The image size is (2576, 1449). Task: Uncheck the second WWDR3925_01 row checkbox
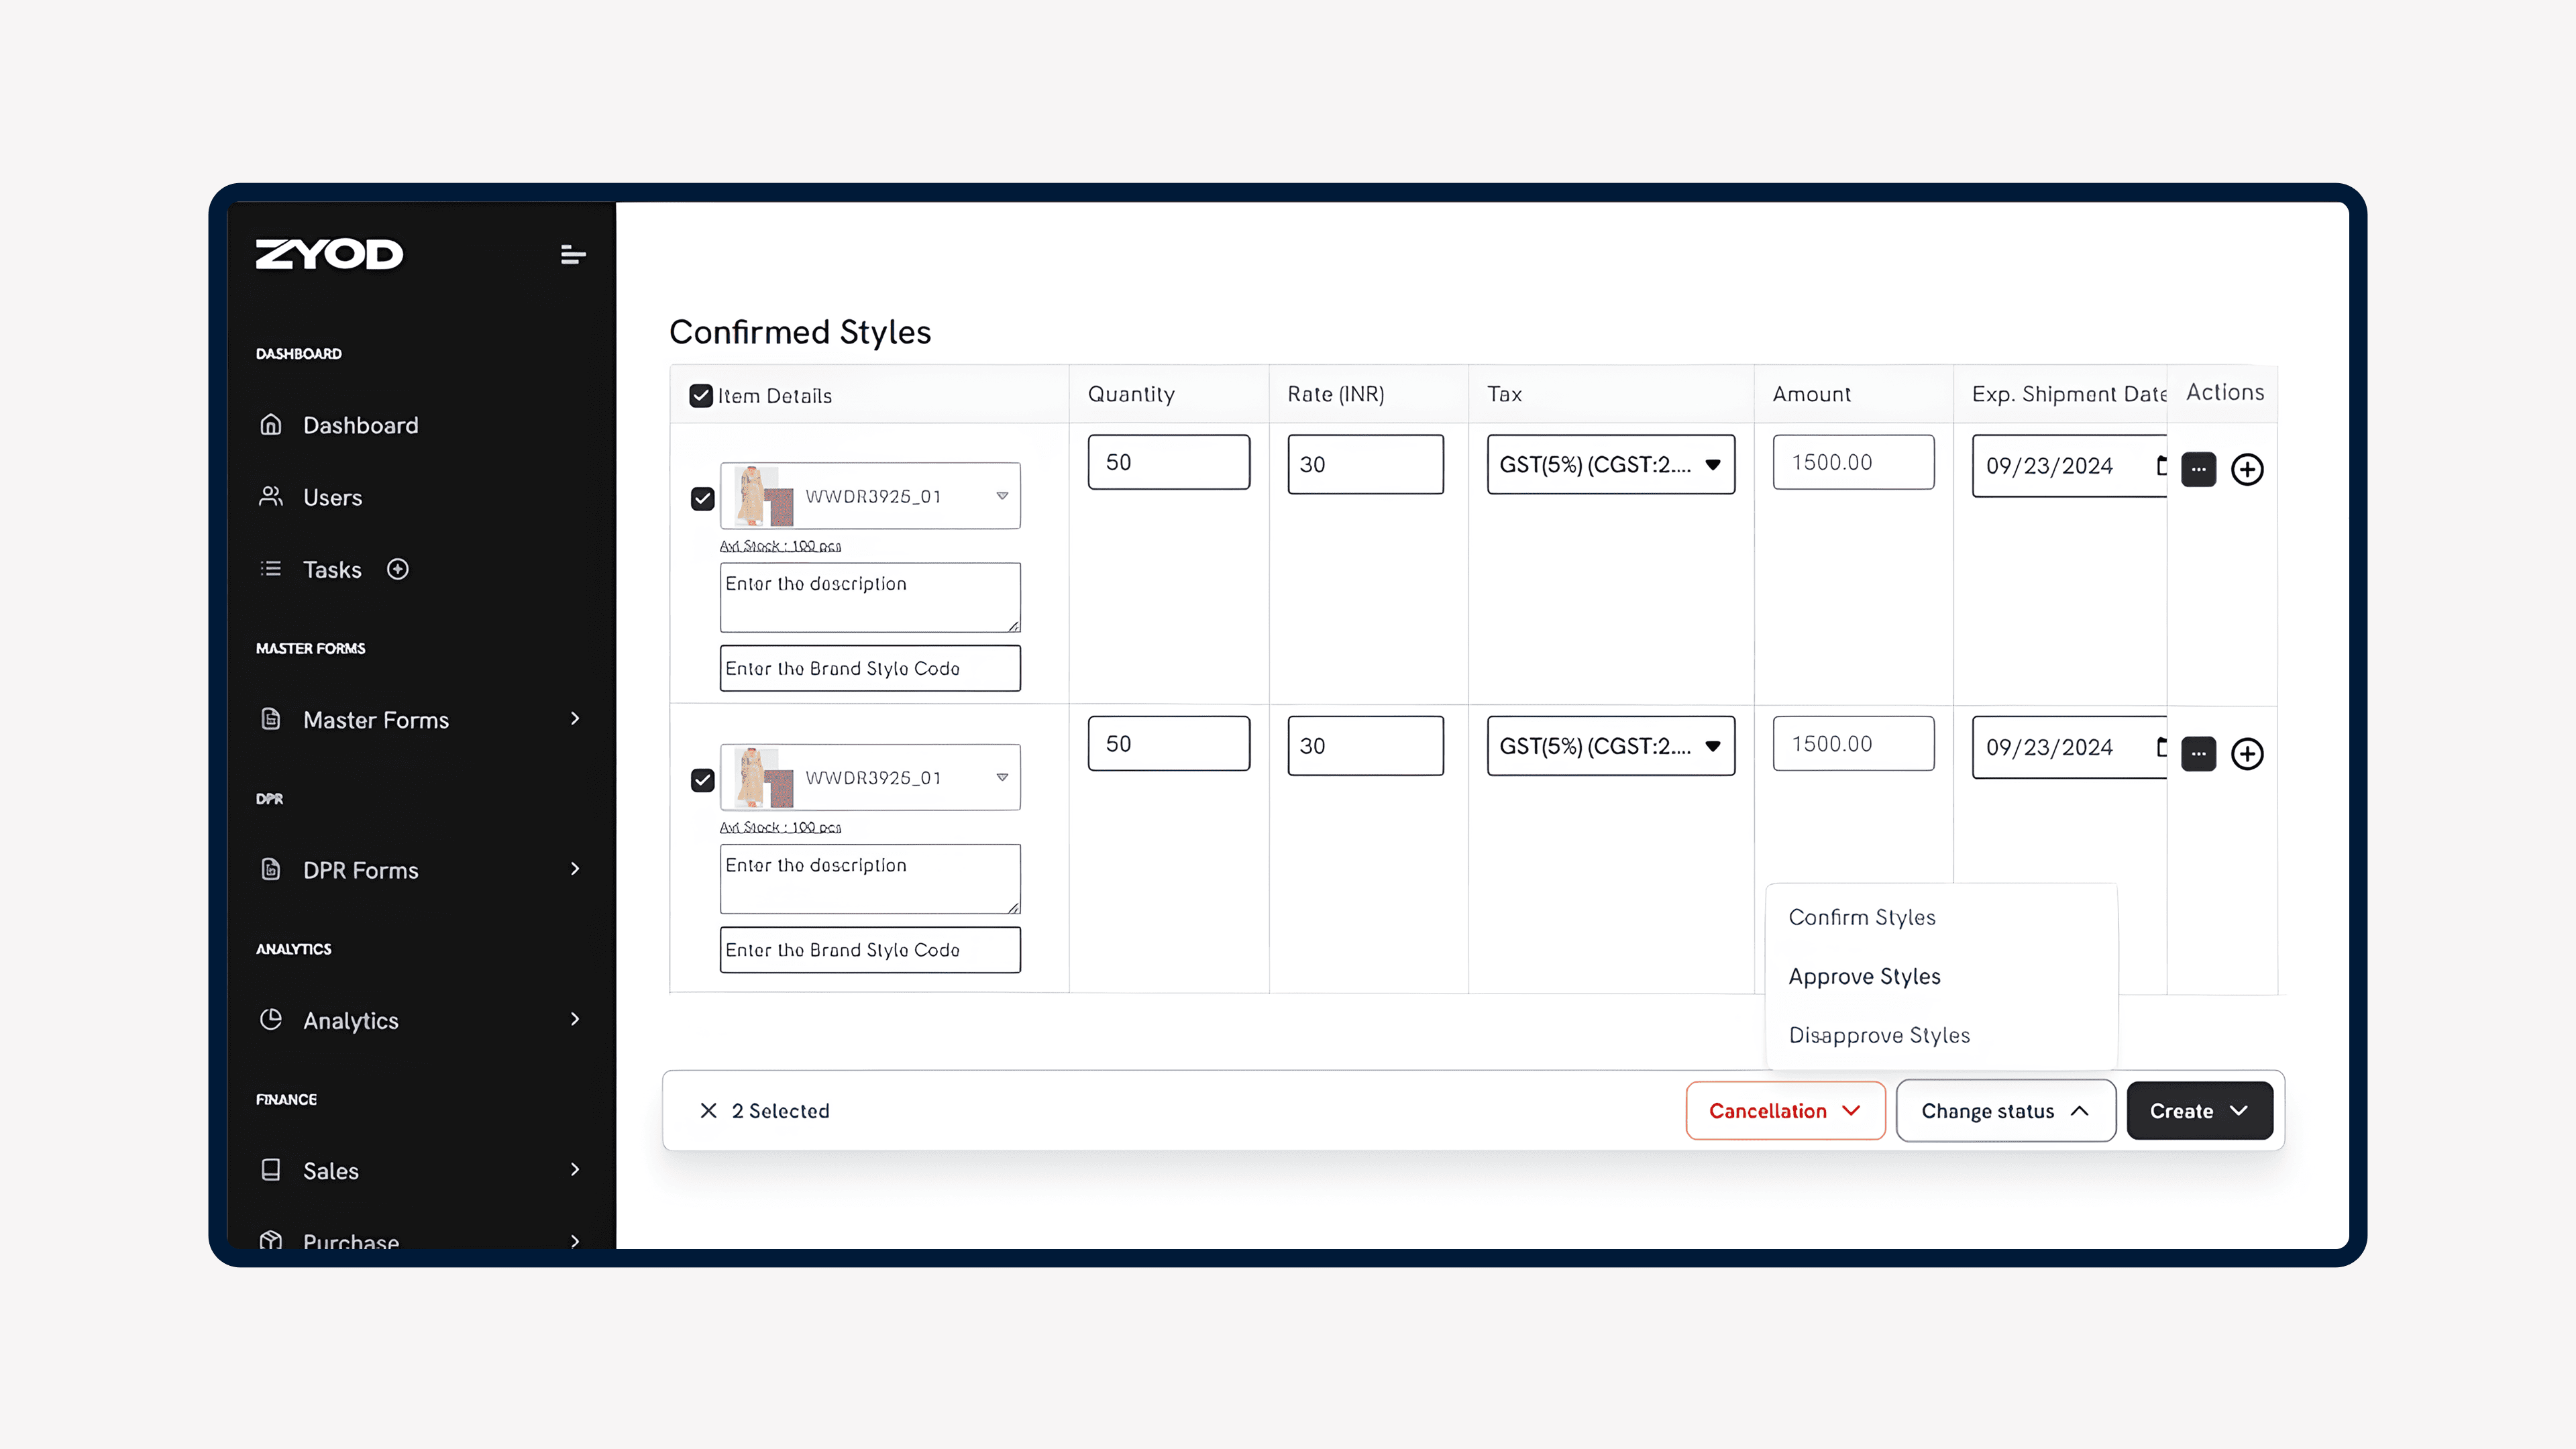point(702,779)
